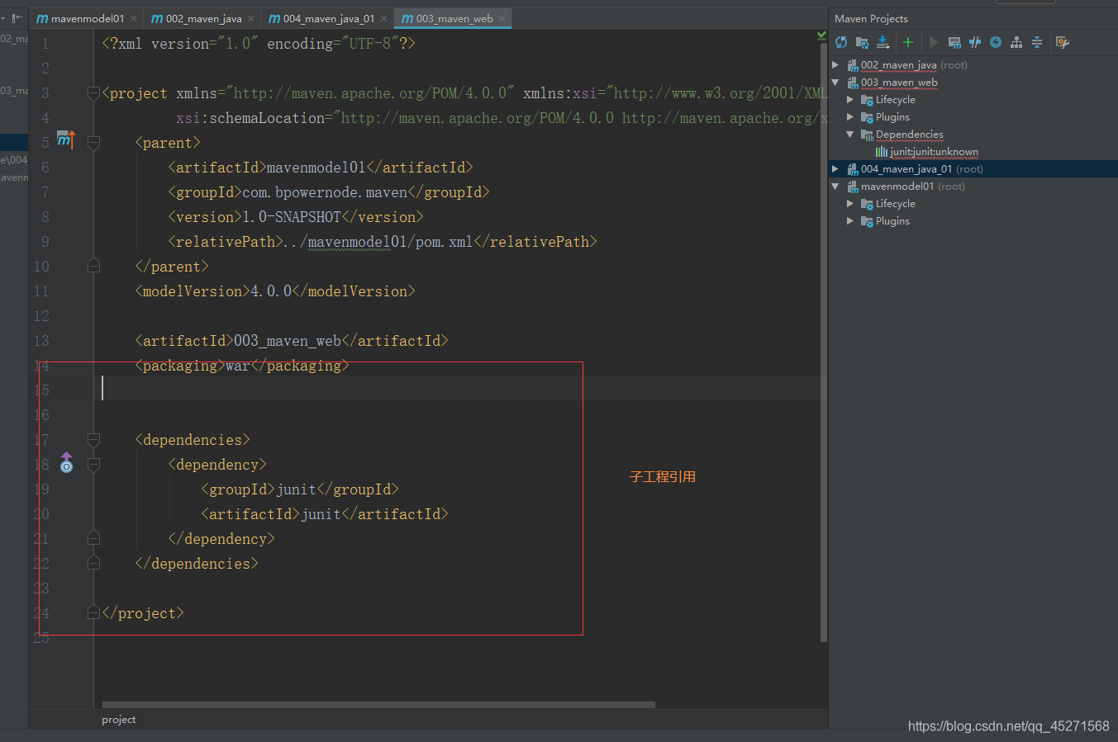Click artifactId 003_maven_web line in editor
1118x742 pixels.
292,341
